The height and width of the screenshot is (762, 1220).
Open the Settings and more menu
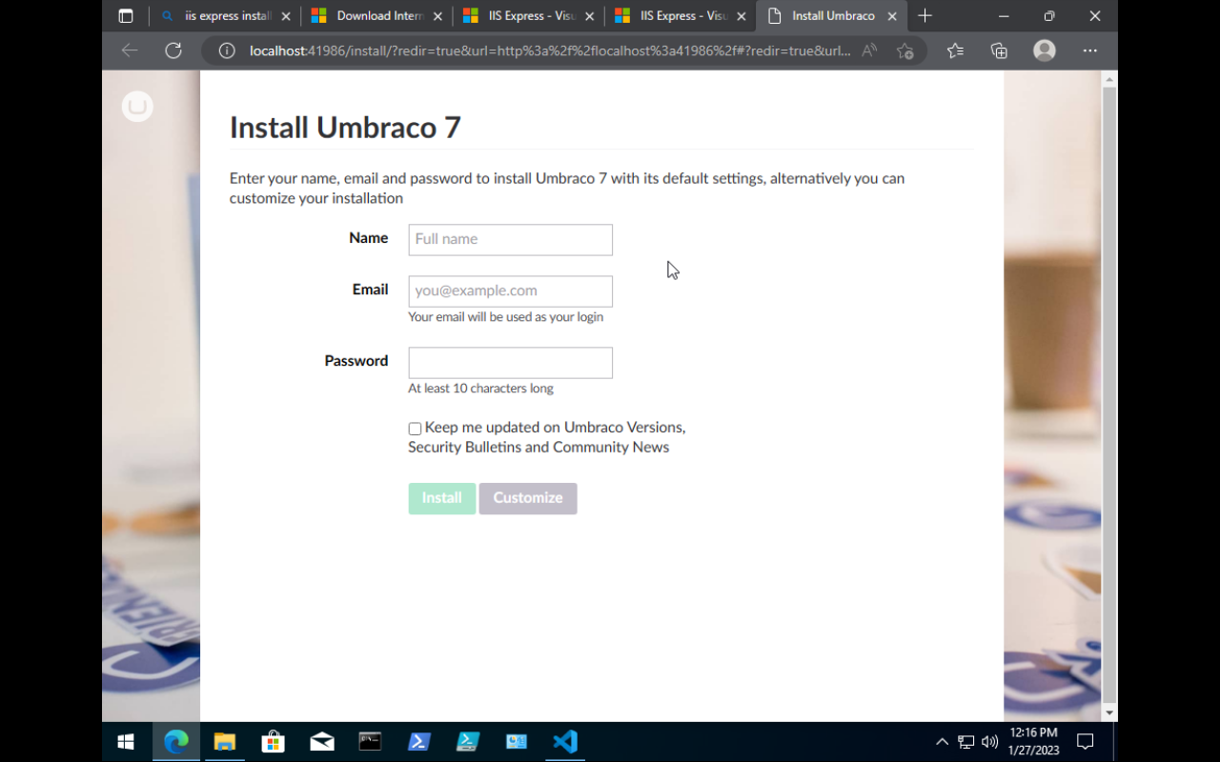(x=1090, y=50)
